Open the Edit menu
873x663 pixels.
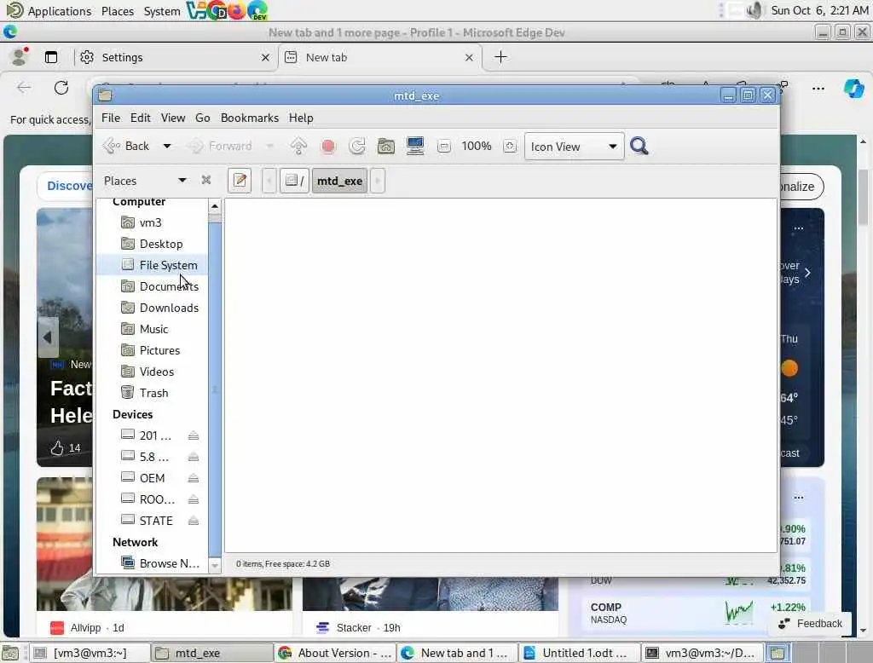pyautogui.click(x=141, y=118)
